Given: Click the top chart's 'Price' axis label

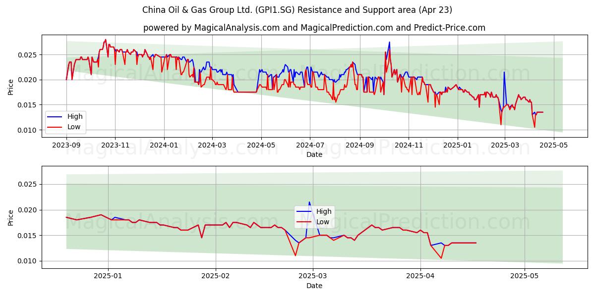Looking at the screenshot, I should [x=11, y=87].
